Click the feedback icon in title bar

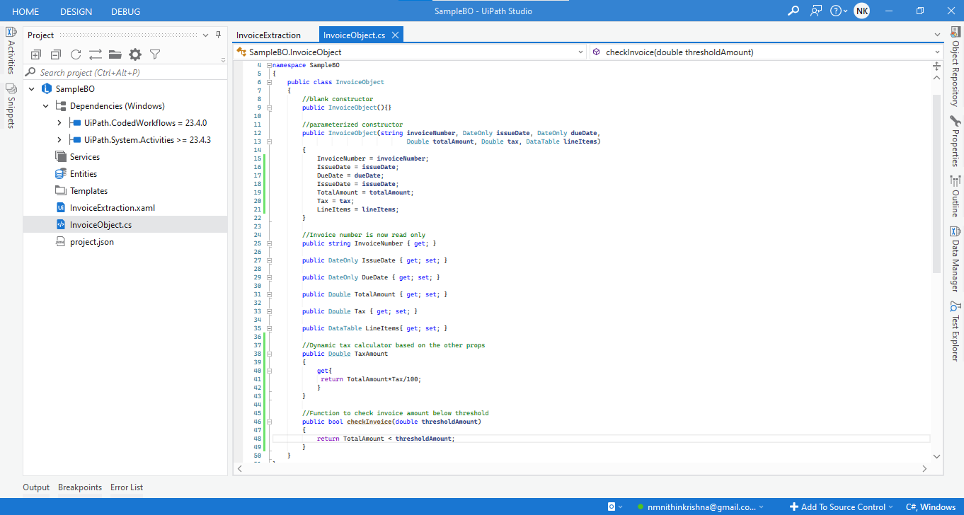[x=816, y=11]
